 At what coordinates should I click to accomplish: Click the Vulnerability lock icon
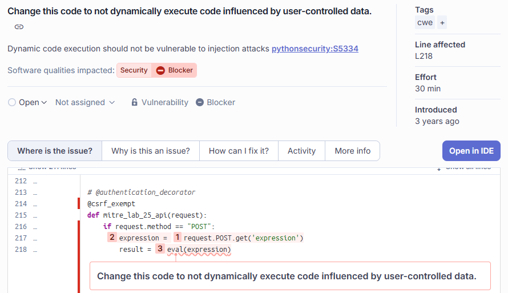pyautogui.click(x=135, y=102)
